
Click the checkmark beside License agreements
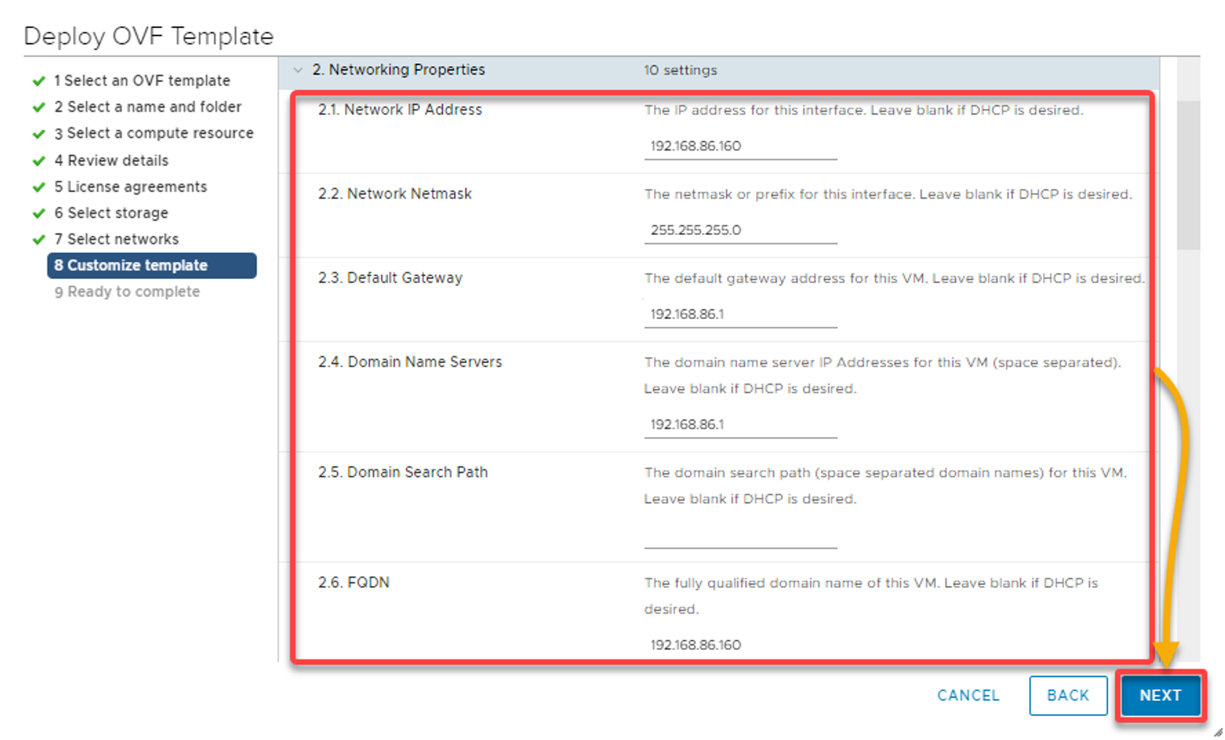pyautogui.click(x=39, y=186)
